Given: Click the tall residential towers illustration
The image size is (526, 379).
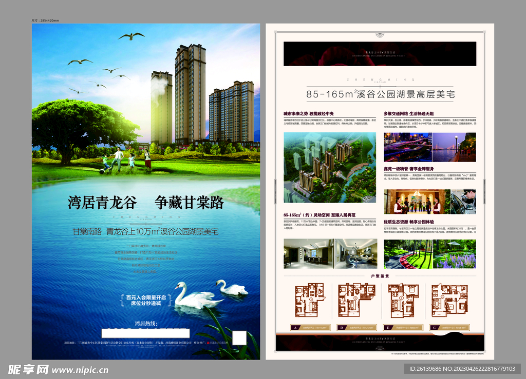Looking at the screenshot, I should click(202, 95).
